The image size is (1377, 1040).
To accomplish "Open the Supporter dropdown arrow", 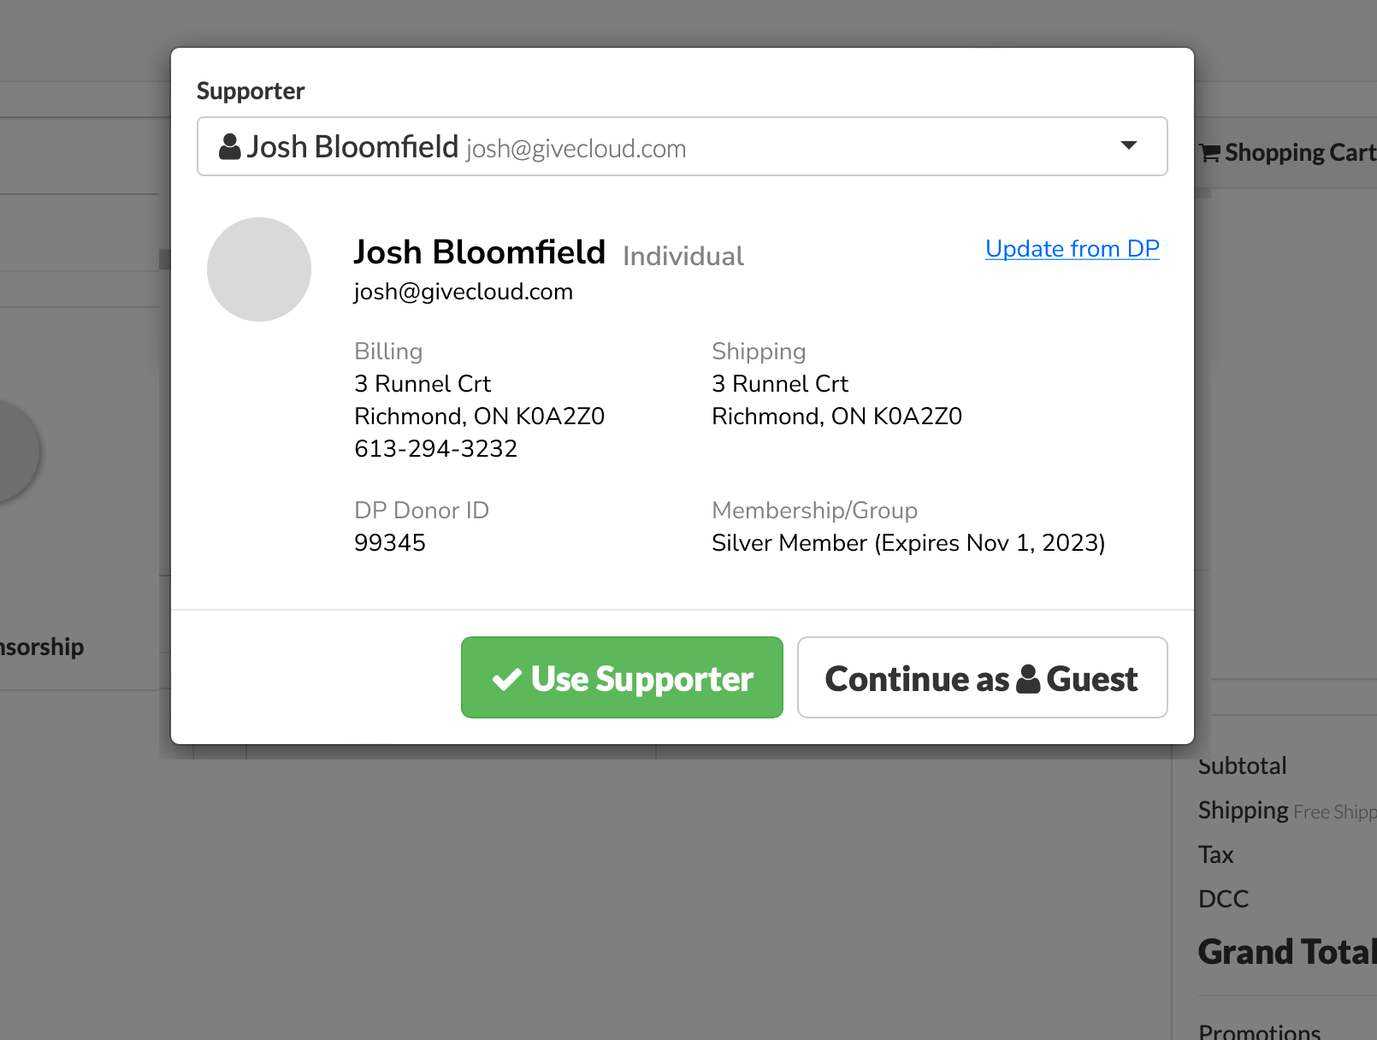I will coord(1128,145).
